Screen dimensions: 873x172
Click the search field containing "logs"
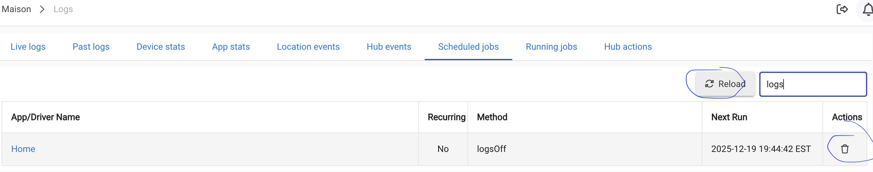(813, 84)
